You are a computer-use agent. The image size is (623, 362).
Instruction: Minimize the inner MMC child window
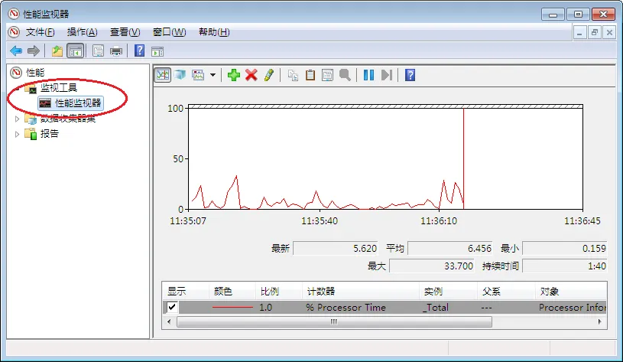point(579,33)
